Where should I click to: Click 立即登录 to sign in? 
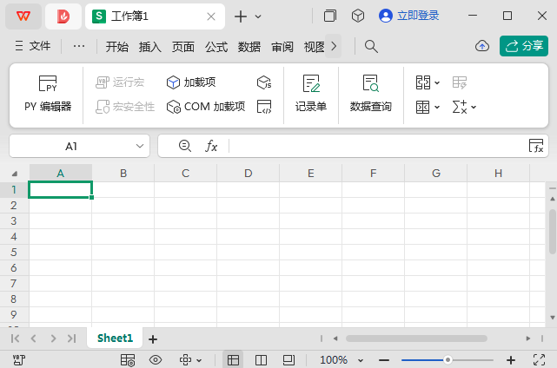[x=409, y=16]
